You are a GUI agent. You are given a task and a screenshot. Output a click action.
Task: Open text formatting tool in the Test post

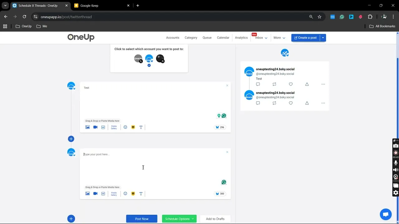point(141,127)
